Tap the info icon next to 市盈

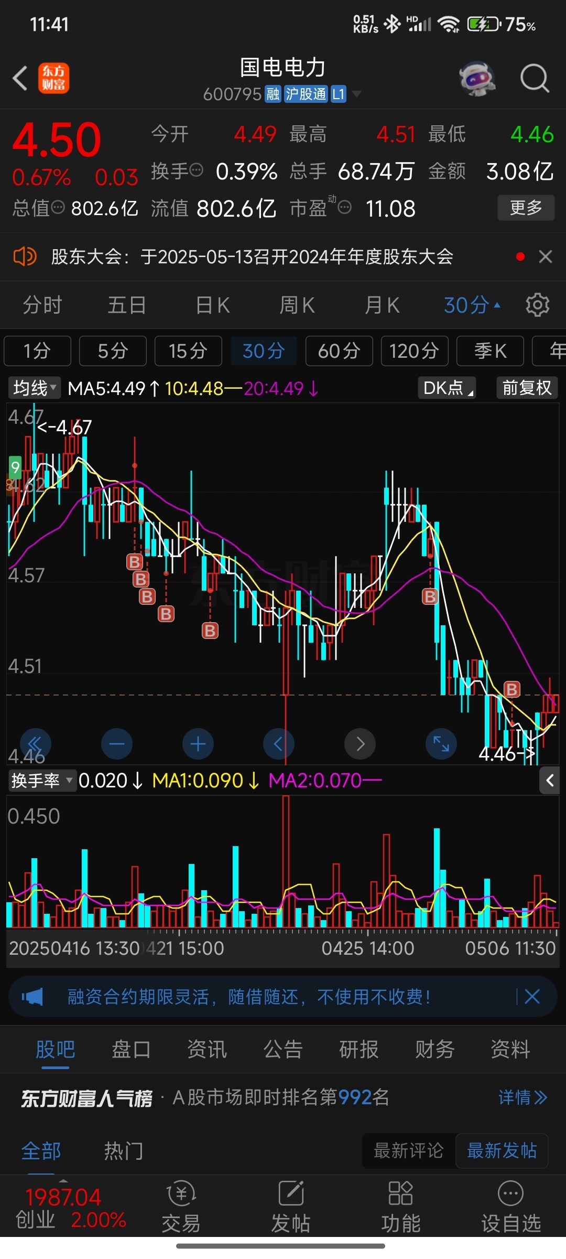pos(344,208)
